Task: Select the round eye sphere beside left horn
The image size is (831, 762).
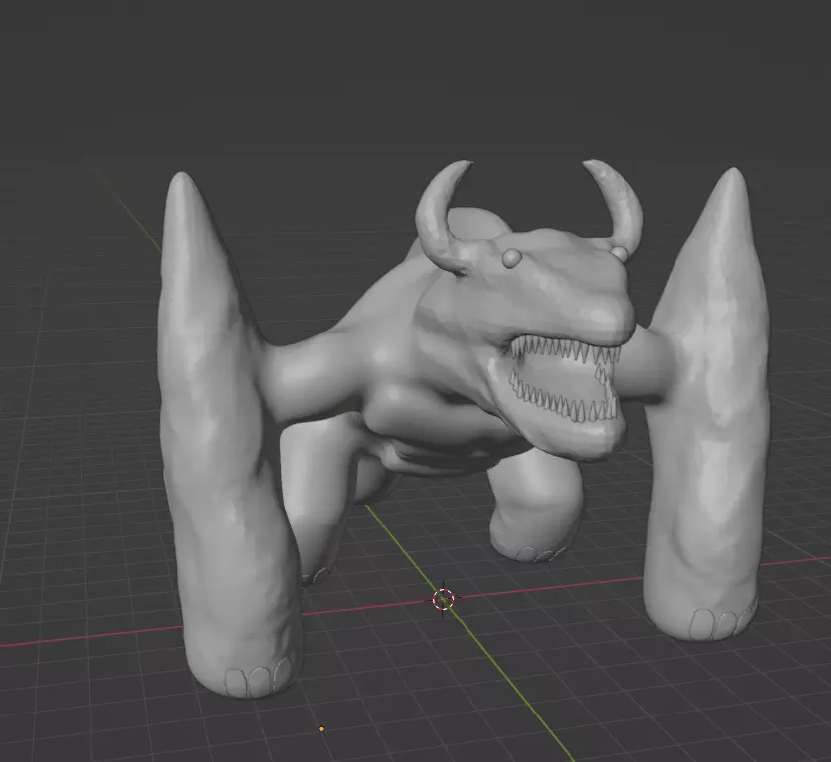Action: pos(512,258)
